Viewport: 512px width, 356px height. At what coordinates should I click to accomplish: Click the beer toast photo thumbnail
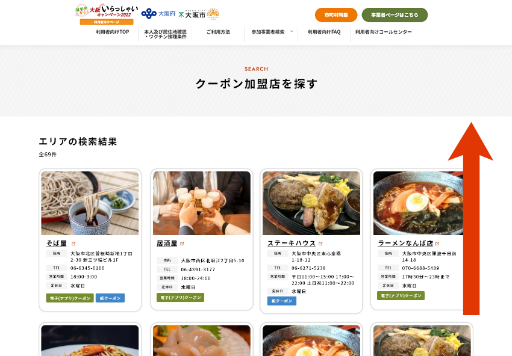click(202, 203)
